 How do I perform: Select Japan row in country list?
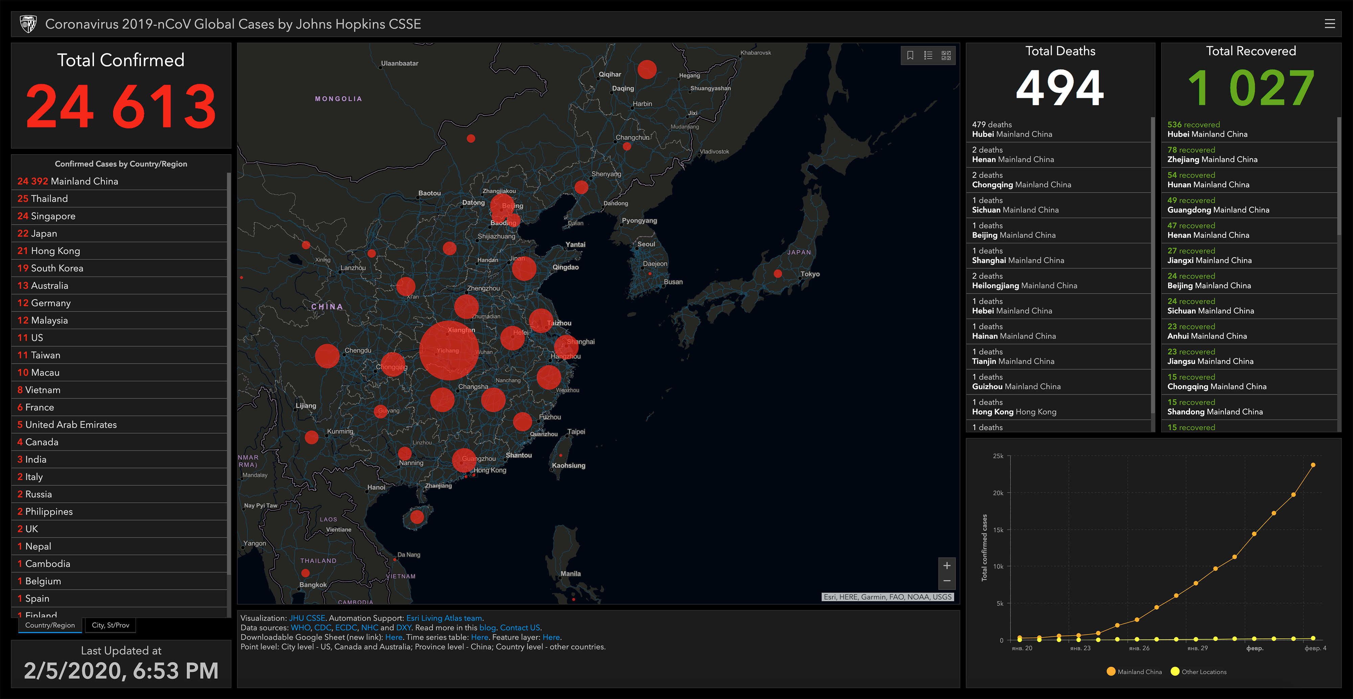pyautogui.click(x=119, y=233)
